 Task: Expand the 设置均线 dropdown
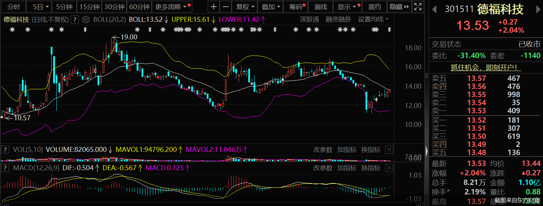(x=373, y=19)
